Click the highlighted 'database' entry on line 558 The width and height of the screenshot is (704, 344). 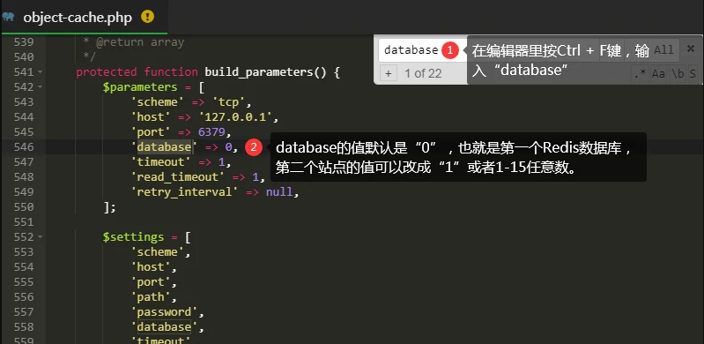pyautogui.click(x=165, y=327)
